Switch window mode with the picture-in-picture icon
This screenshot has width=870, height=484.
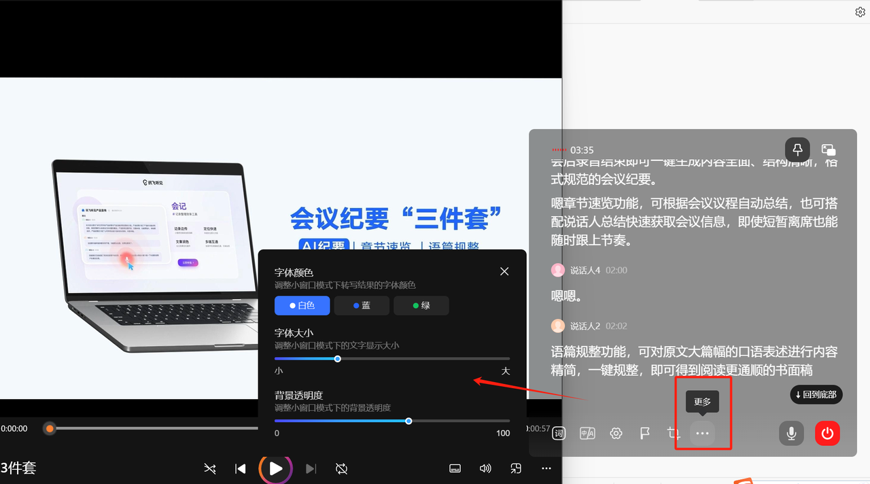pyautogui.click(x=829, y=150)
